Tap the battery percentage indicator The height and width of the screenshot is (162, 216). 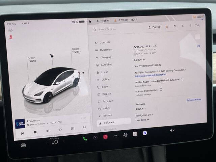coord(78,22)
